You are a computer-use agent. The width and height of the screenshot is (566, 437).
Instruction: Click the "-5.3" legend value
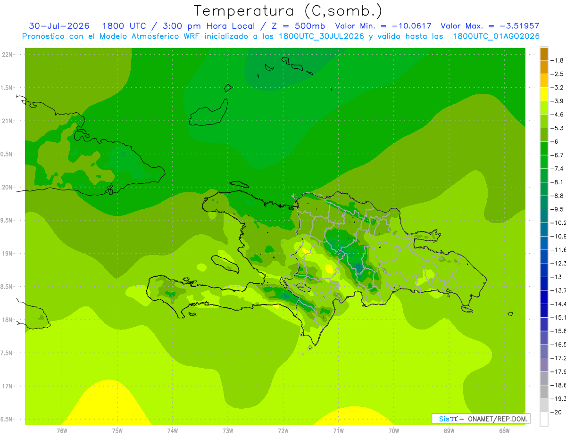pos(558,128)
